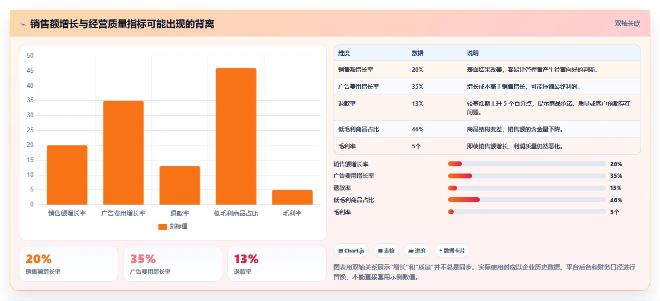
Task: Click the 46% value in the table
Action: pos(417,129)
